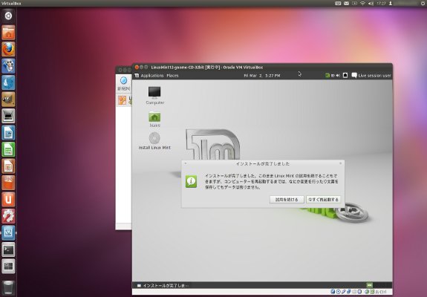Open System Settings from launcher
Viewport: 427px width, 297px height.
(8, 216)
